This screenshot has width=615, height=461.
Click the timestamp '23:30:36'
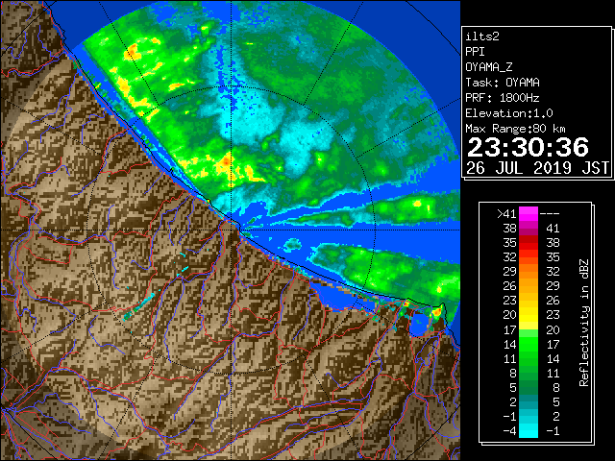(x=528, y=147)
